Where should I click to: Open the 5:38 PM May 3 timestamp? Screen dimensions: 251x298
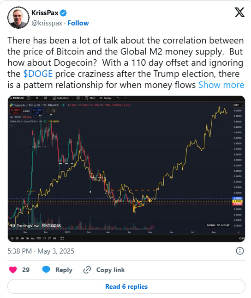[41, 251]
